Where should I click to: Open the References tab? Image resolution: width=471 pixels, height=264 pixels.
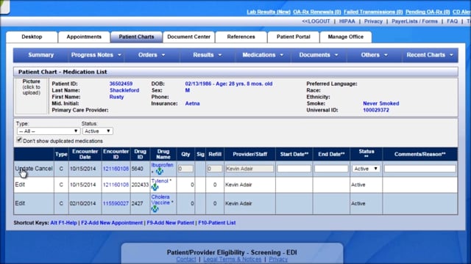pyautogui.click(x=241, y=37)
